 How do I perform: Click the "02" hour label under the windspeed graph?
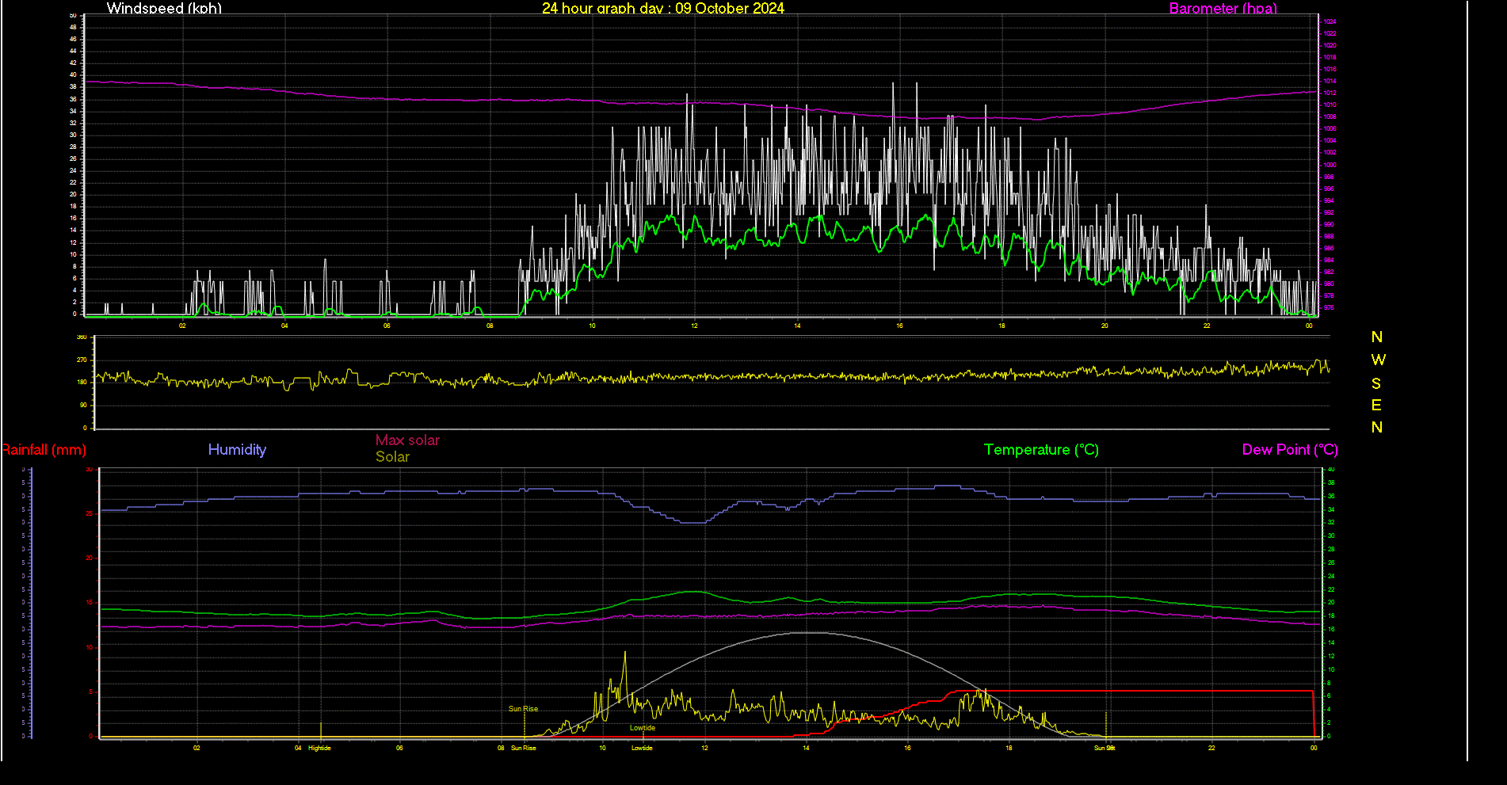(182, 326)
